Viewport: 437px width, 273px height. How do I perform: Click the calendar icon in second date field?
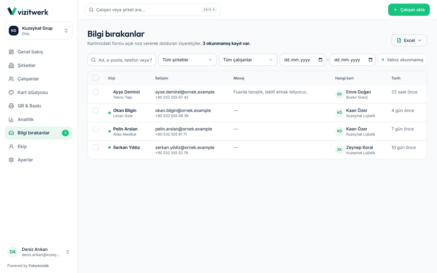(x=370, y=60)
